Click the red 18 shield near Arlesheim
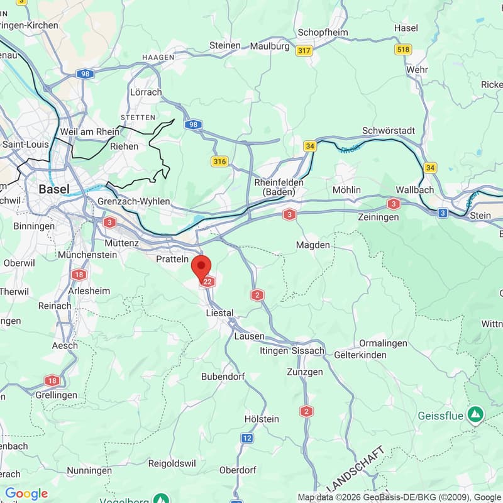The height and width of the screenshot is (503, 503). click(x=79, y=275)
